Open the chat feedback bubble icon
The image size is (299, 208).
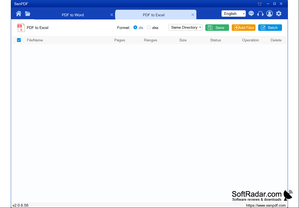[251, 14]
